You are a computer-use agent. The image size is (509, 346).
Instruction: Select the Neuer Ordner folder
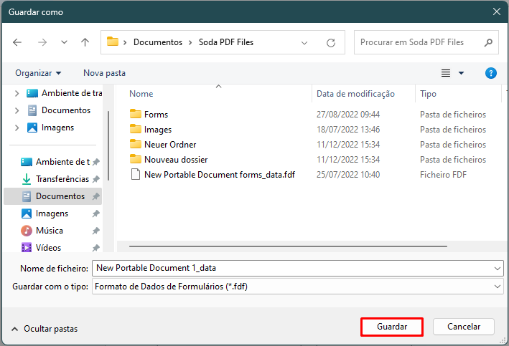click(170, 145)
